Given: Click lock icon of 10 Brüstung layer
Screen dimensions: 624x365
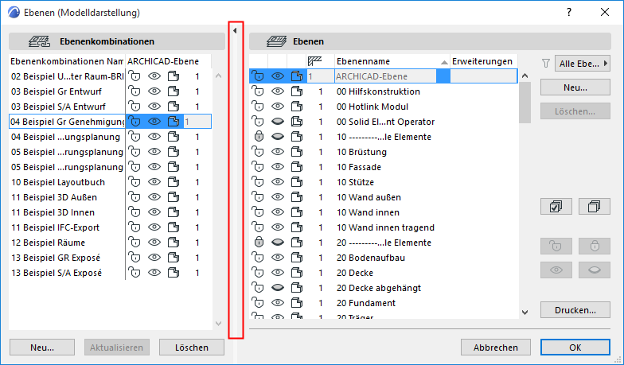Looking at the screenshot, I should pos(258,152).
